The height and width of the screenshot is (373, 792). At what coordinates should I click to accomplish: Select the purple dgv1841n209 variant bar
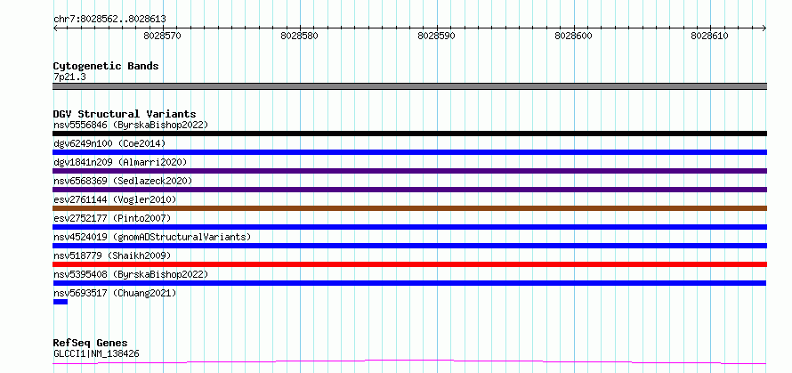(x=409, y=171)
